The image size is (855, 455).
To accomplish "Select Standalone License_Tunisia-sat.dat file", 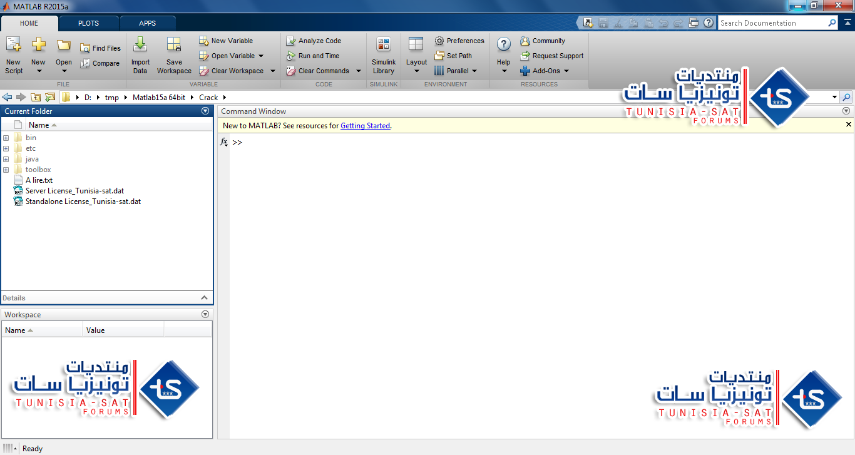I will [x=83, y=202].
